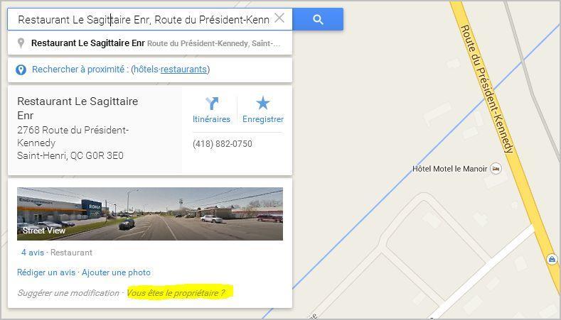Click Ajouter une photo
This screenshot has height=320, width=561.
(117, 272)
